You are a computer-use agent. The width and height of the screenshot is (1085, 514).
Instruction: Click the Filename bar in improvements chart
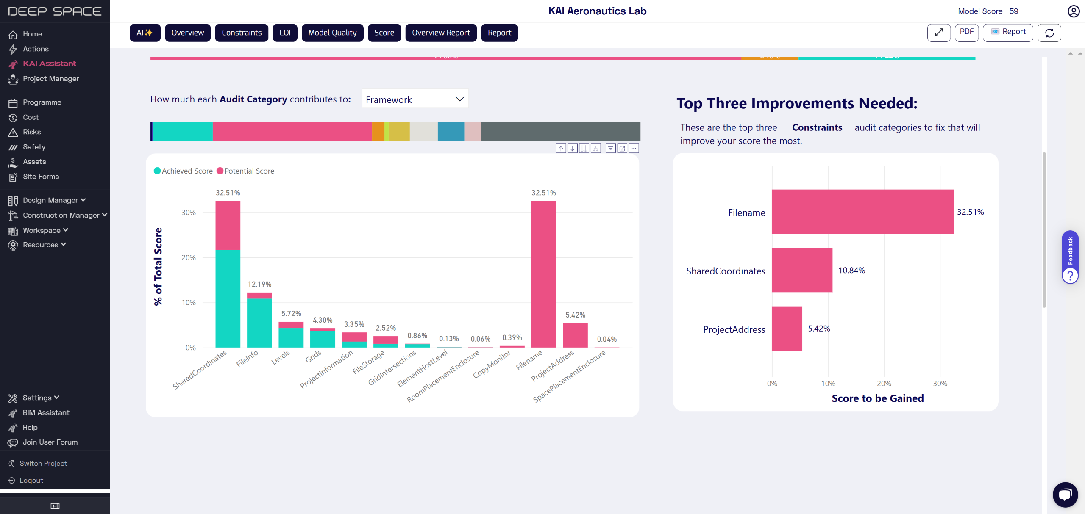[862, 212]
